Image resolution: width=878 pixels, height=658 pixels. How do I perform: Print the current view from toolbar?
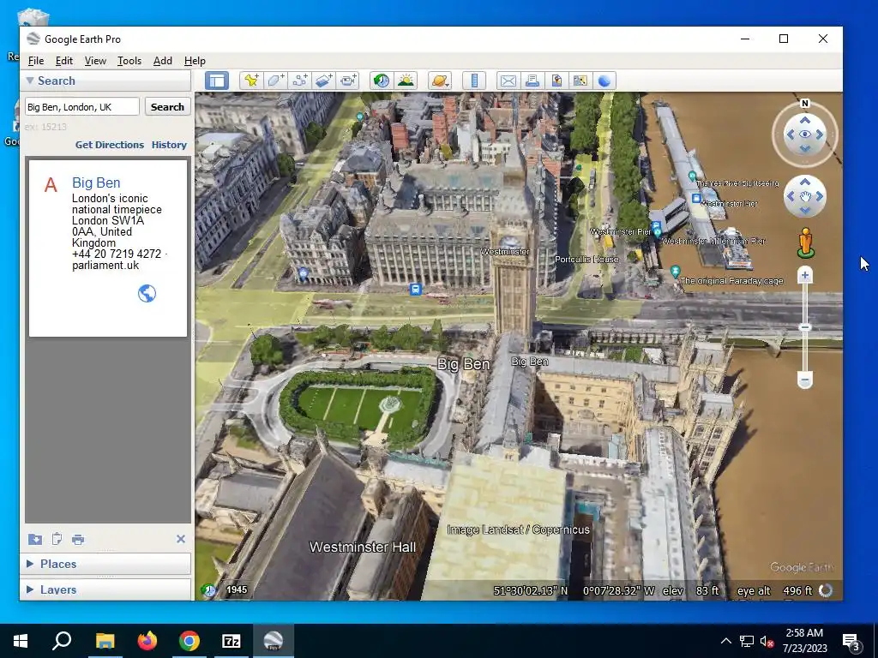tap(532, 81)
